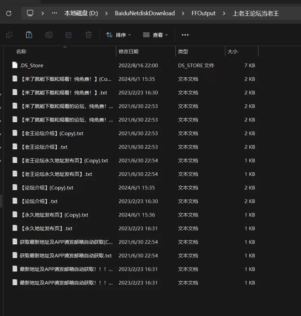
Task: Click the Share icon in toolbar
Action: coord(68,35)
